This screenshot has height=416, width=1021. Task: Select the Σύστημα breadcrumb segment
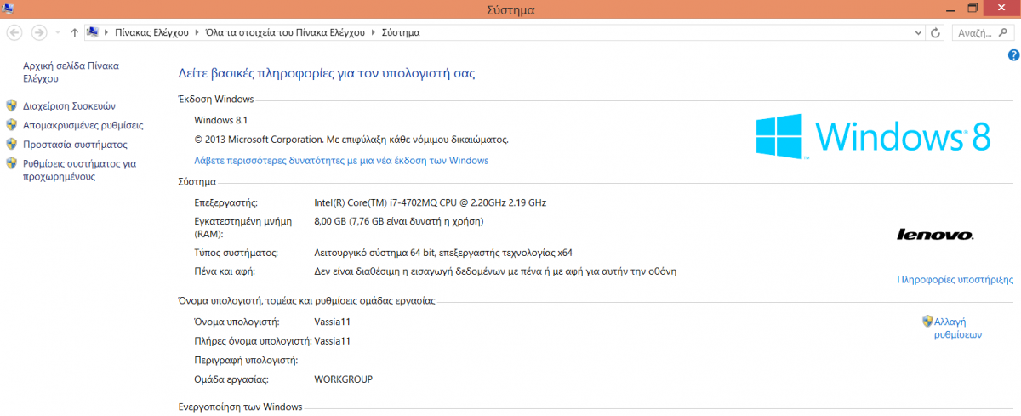pyautogui.click(x=401, y=32)
